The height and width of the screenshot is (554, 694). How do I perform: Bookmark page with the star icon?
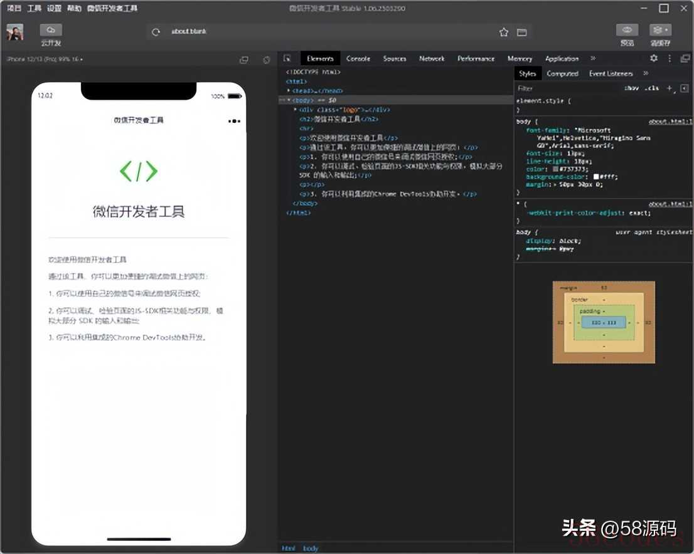[x=504, y=33]
